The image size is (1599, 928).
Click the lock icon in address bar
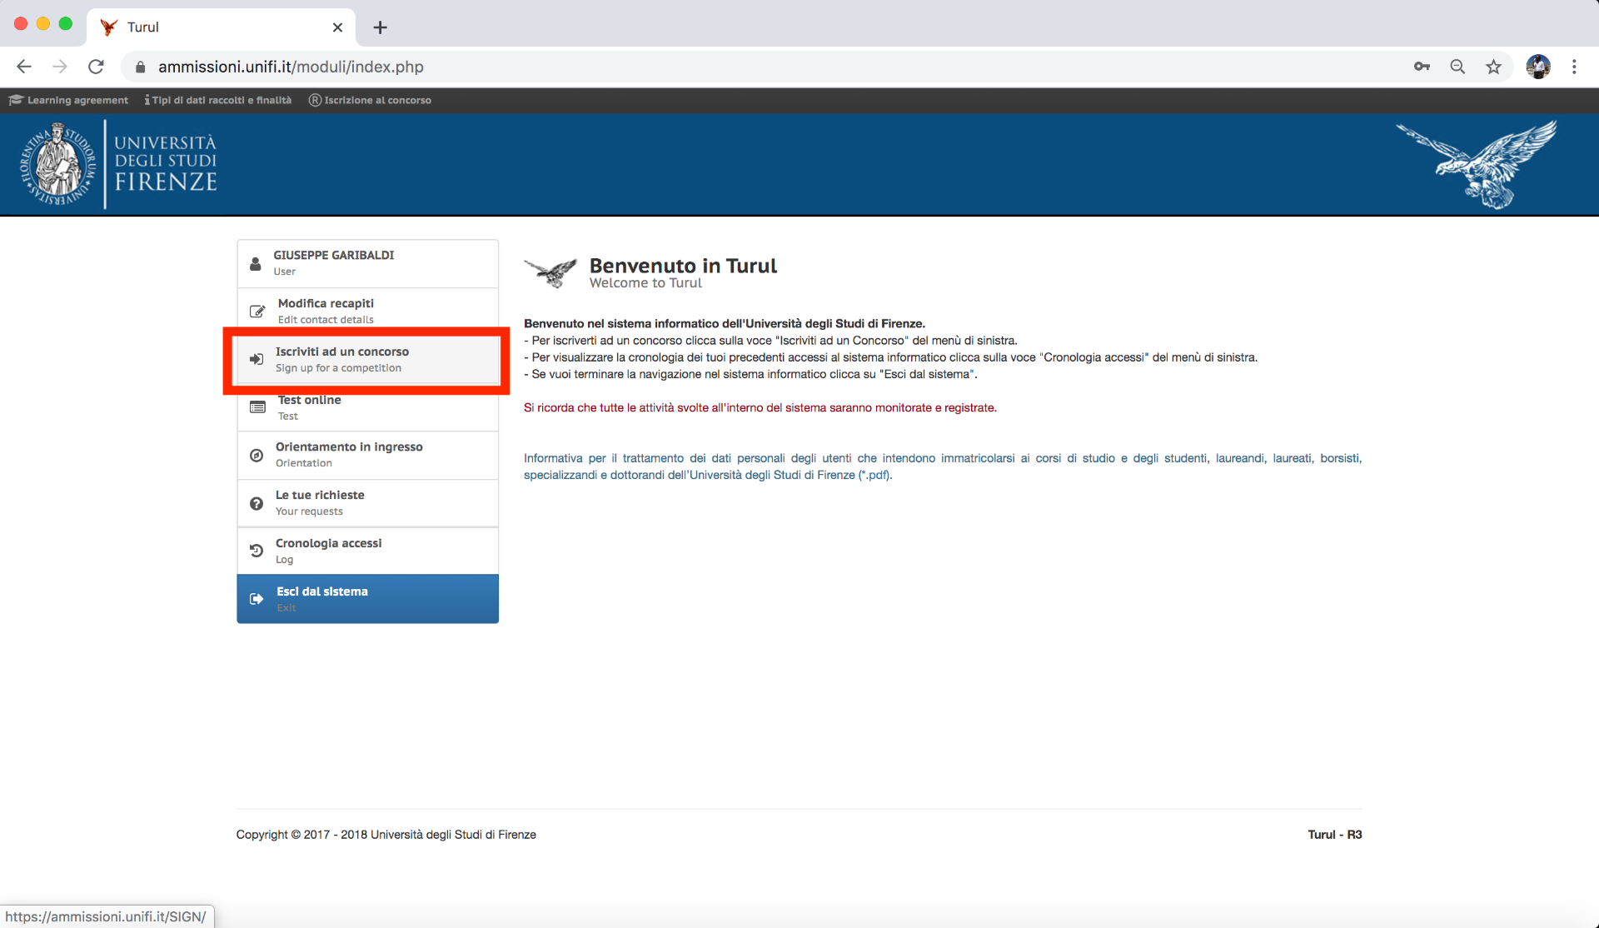click(x=141, y=67)
